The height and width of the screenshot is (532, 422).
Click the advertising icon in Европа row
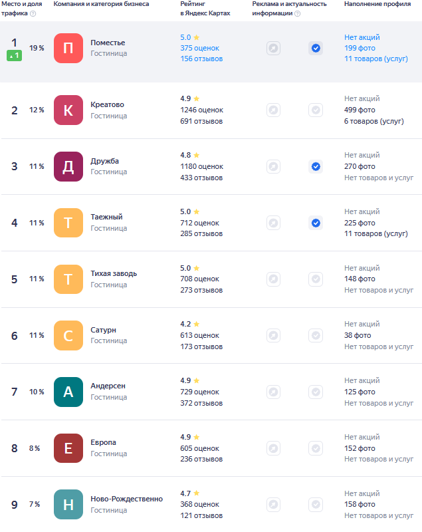pyautogui.click(x=273, y=448)
